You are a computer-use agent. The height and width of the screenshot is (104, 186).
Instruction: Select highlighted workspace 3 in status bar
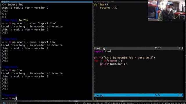pyautogui.click(x=4, y=103)
